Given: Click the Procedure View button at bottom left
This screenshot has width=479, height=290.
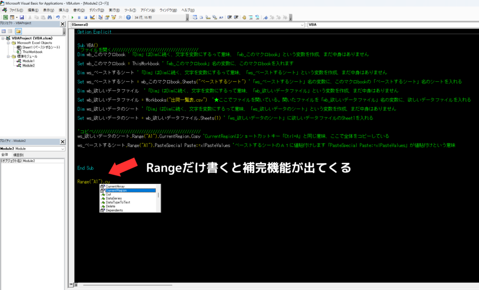Looking at the screenshot, I should (71, 285).
